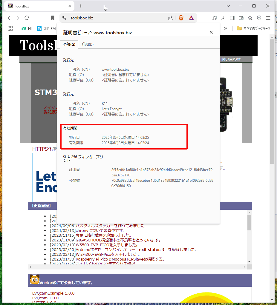Switch to the 全般(G) tab
277x305 pixels.
[x=69, y=44]
